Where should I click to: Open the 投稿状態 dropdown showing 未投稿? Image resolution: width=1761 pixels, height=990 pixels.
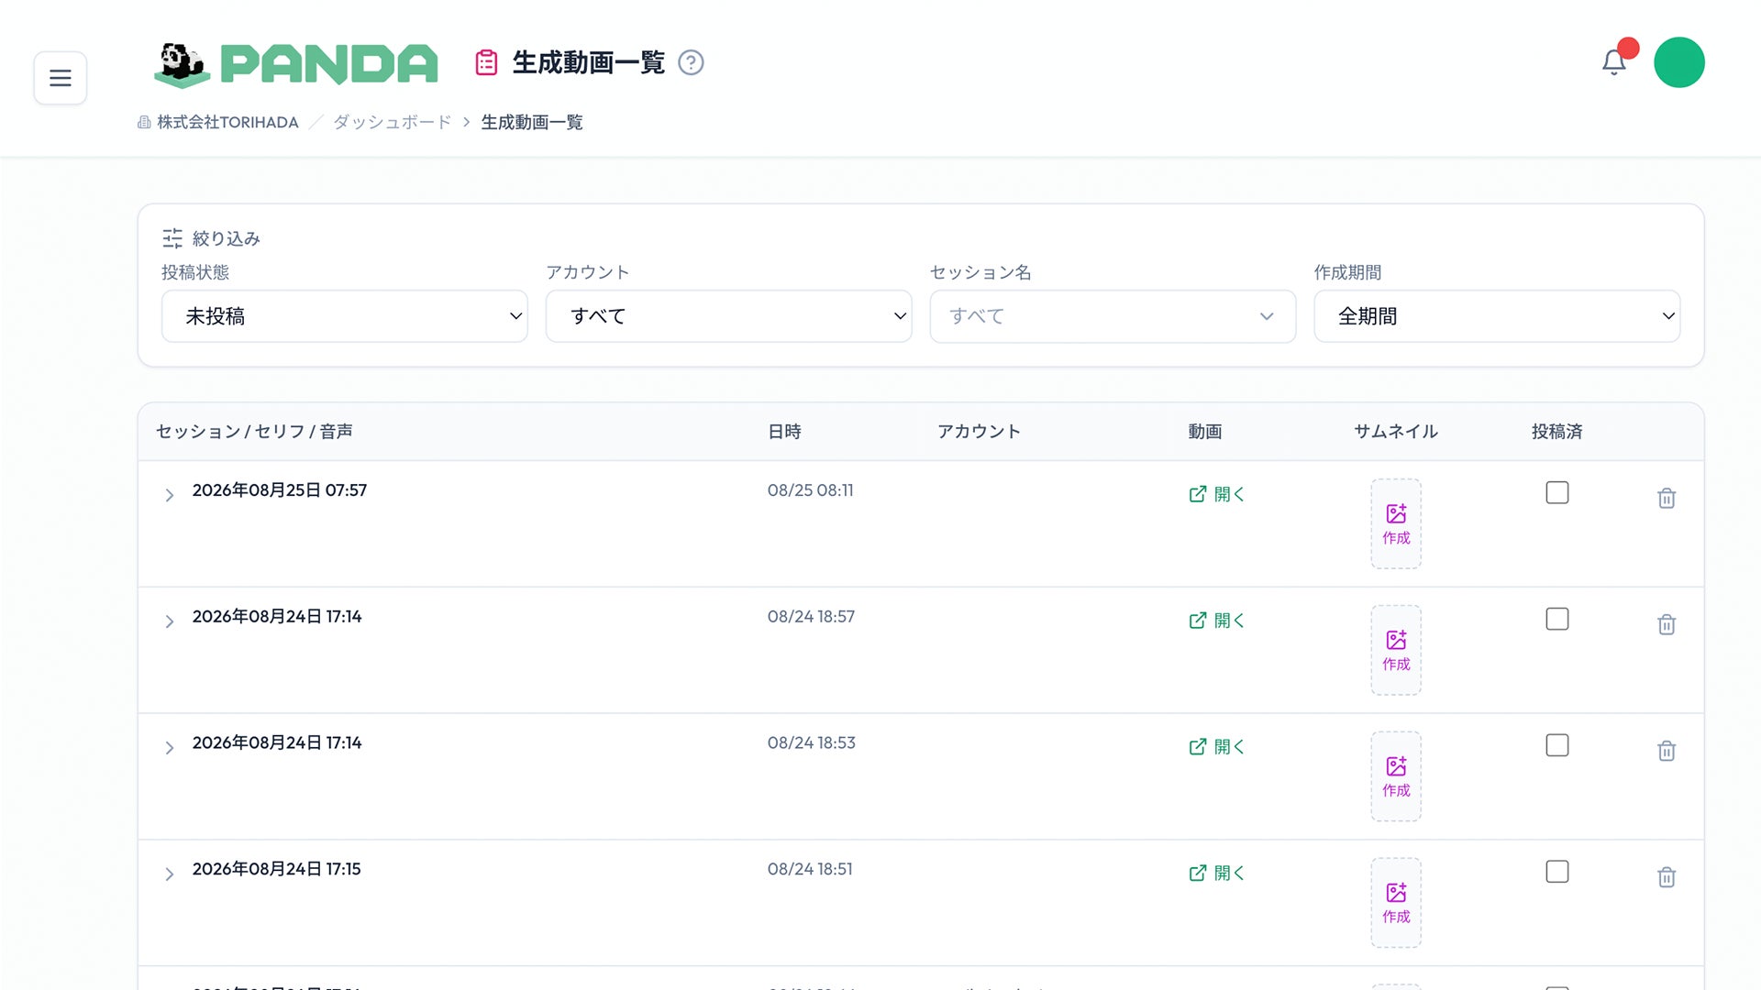coord(345,316)
